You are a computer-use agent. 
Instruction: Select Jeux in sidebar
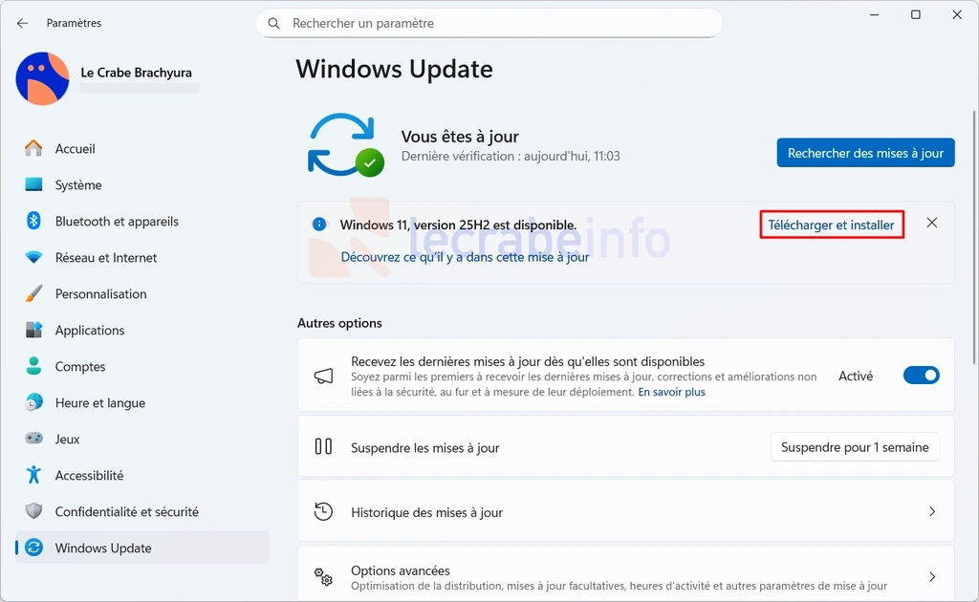pos(142,439)
